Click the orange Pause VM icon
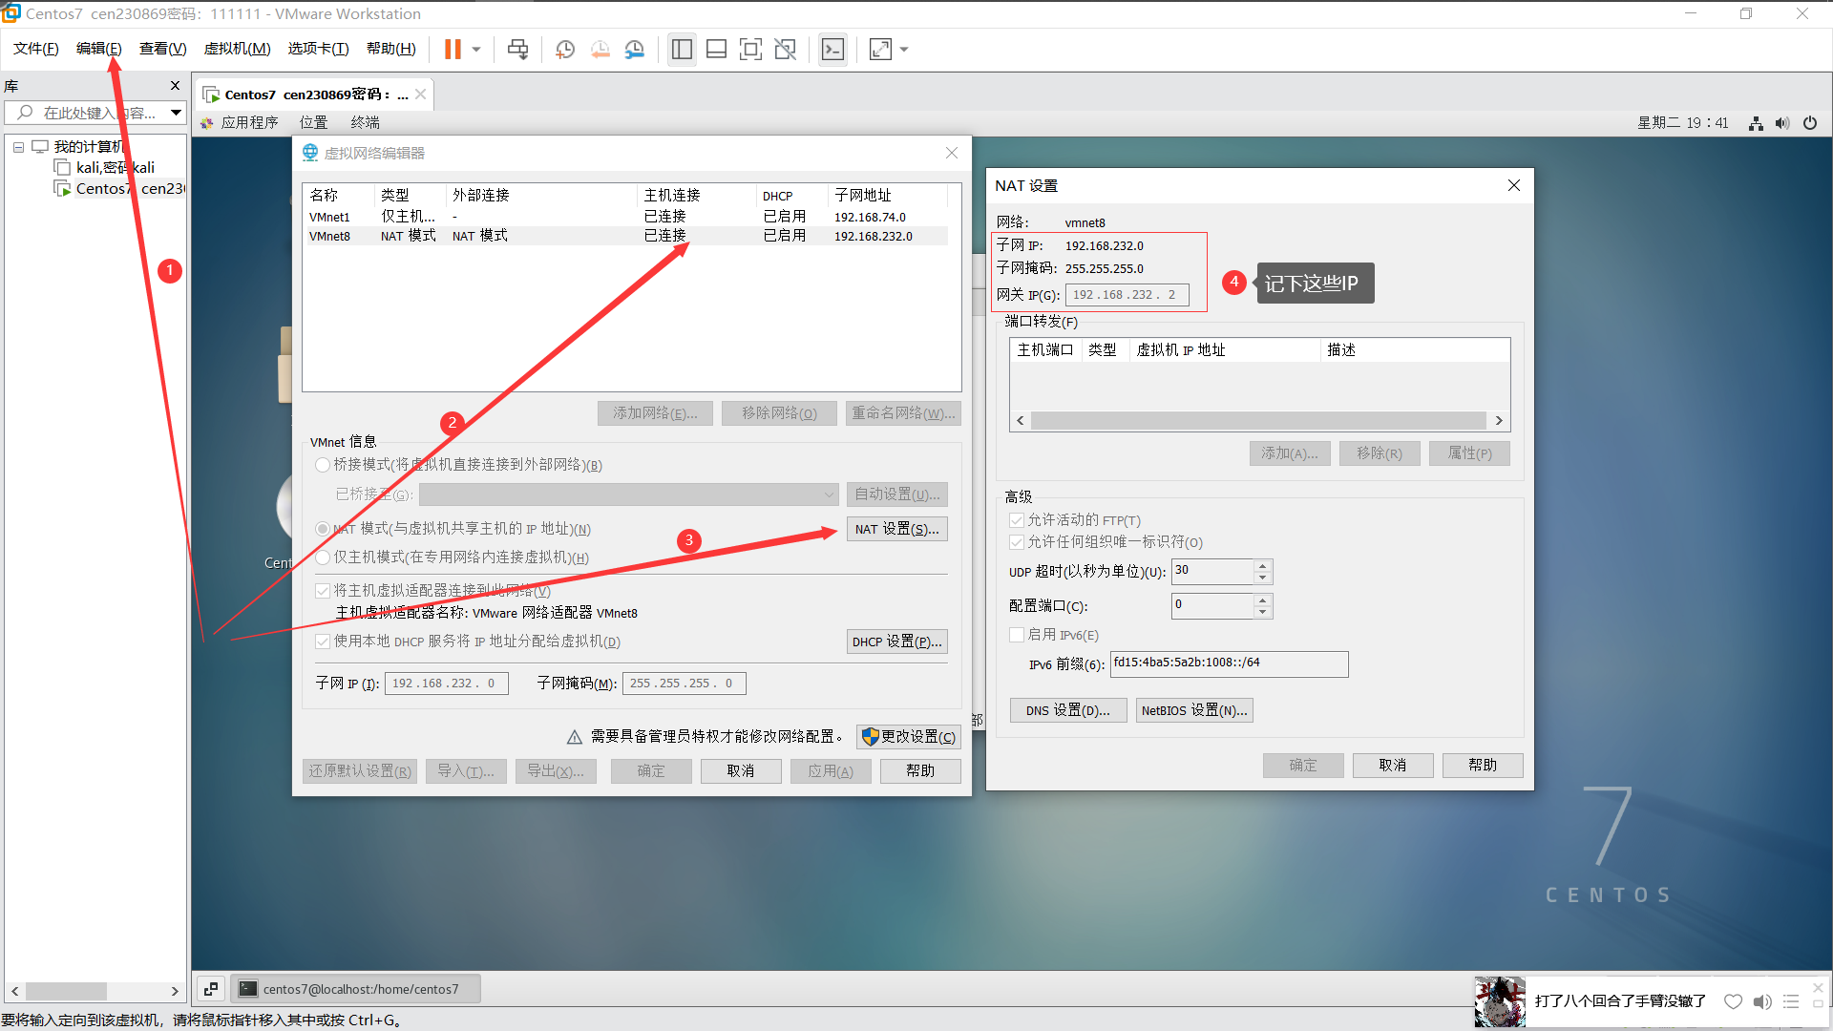This screenshot has height=1031, width=1833. (x=453, y=50)
